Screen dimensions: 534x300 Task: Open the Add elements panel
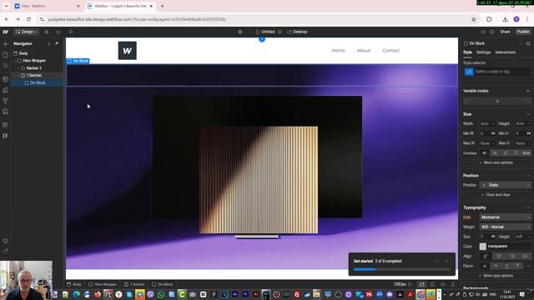(5, 44)
